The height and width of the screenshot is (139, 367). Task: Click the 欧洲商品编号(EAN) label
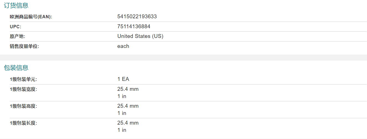pos(31,17)
